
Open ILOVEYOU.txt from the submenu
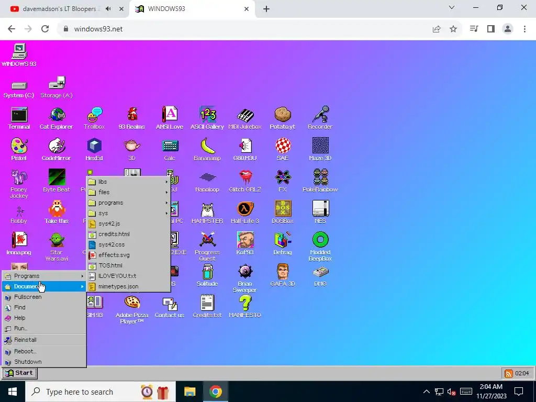pos(128,276)
